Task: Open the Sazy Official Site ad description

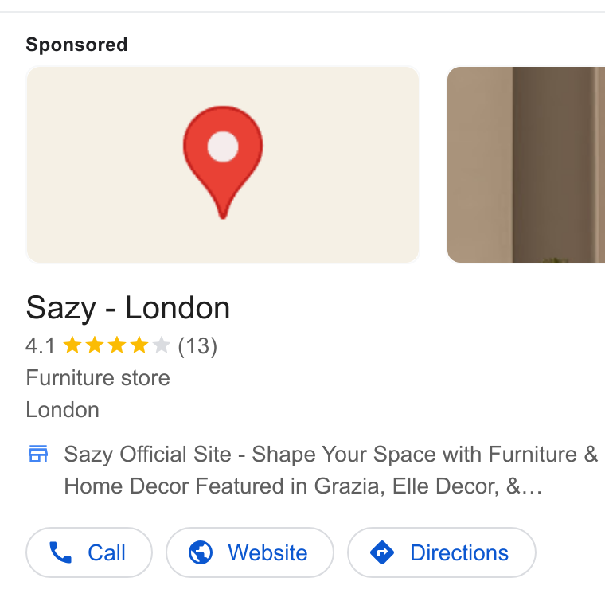Action: click(330, 470)
